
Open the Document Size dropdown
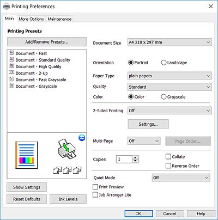coord(169,42)
